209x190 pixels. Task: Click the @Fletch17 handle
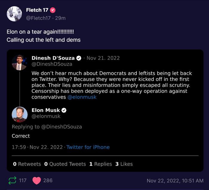(x=39, y=18)
